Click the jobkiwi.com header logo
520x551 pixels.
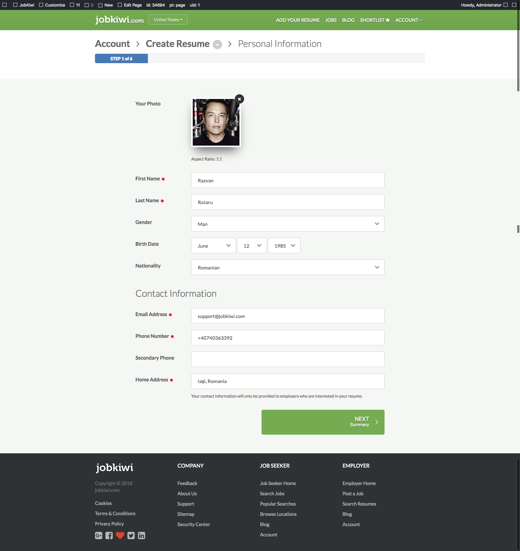click(120, 20)
